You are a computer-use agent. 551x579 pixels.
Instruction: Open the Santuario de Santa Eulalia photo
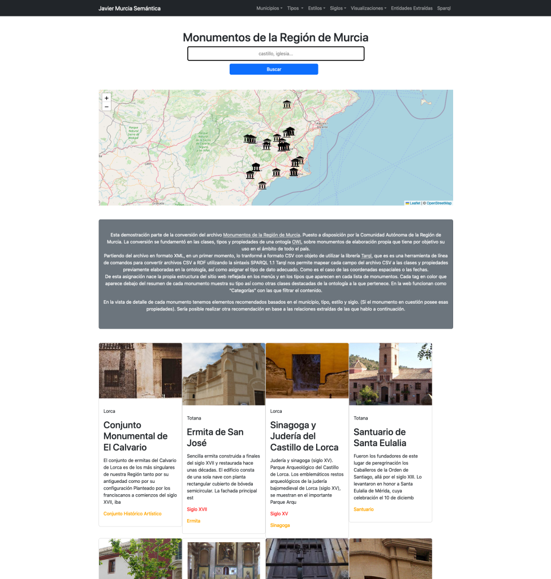coord(390,374)
